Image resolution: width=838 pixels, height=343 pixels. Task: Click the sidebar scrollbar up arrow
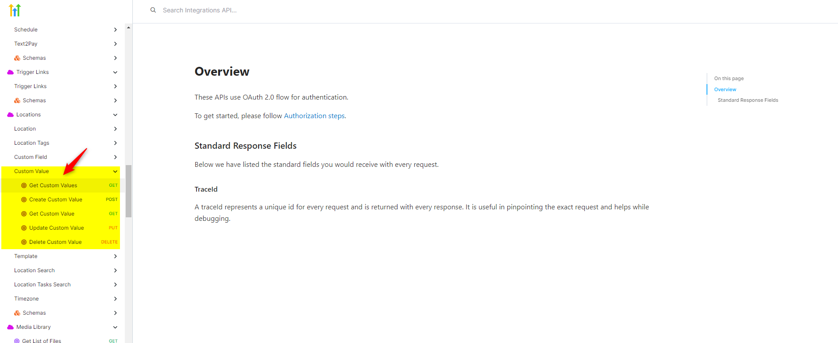click(128, 27)
